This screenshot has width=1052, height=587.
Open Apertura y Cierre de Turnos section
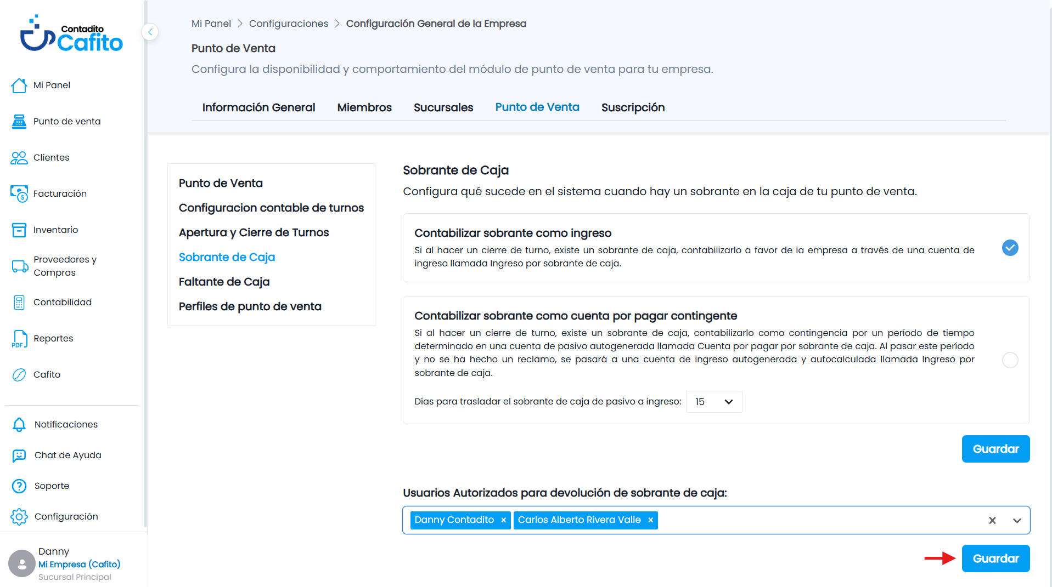[254, 232]
